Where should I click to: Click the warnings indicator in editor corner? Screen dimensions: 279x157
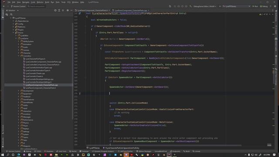pyautogui.click(x=261, y=14)
